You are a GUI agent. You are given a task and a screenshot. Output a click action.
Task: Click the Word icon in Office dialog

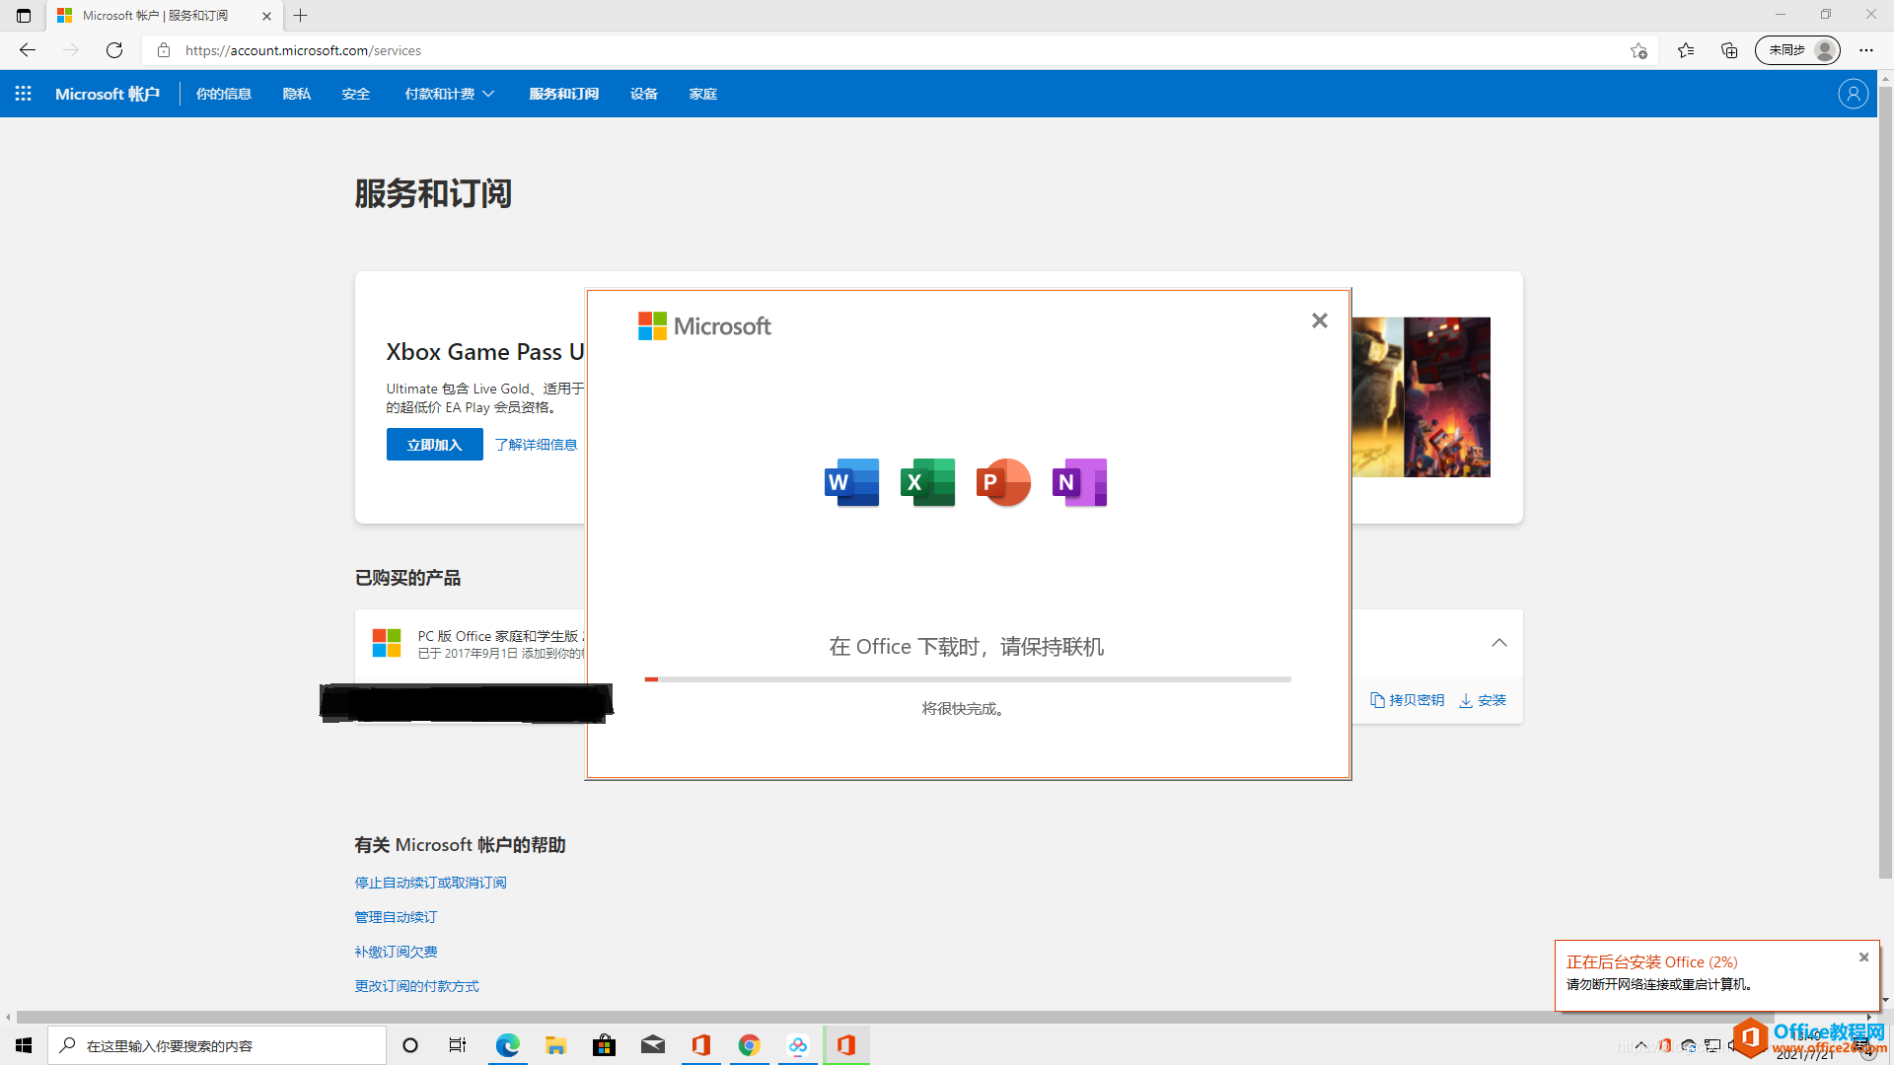pyautogui.click(x=850, y=482)
